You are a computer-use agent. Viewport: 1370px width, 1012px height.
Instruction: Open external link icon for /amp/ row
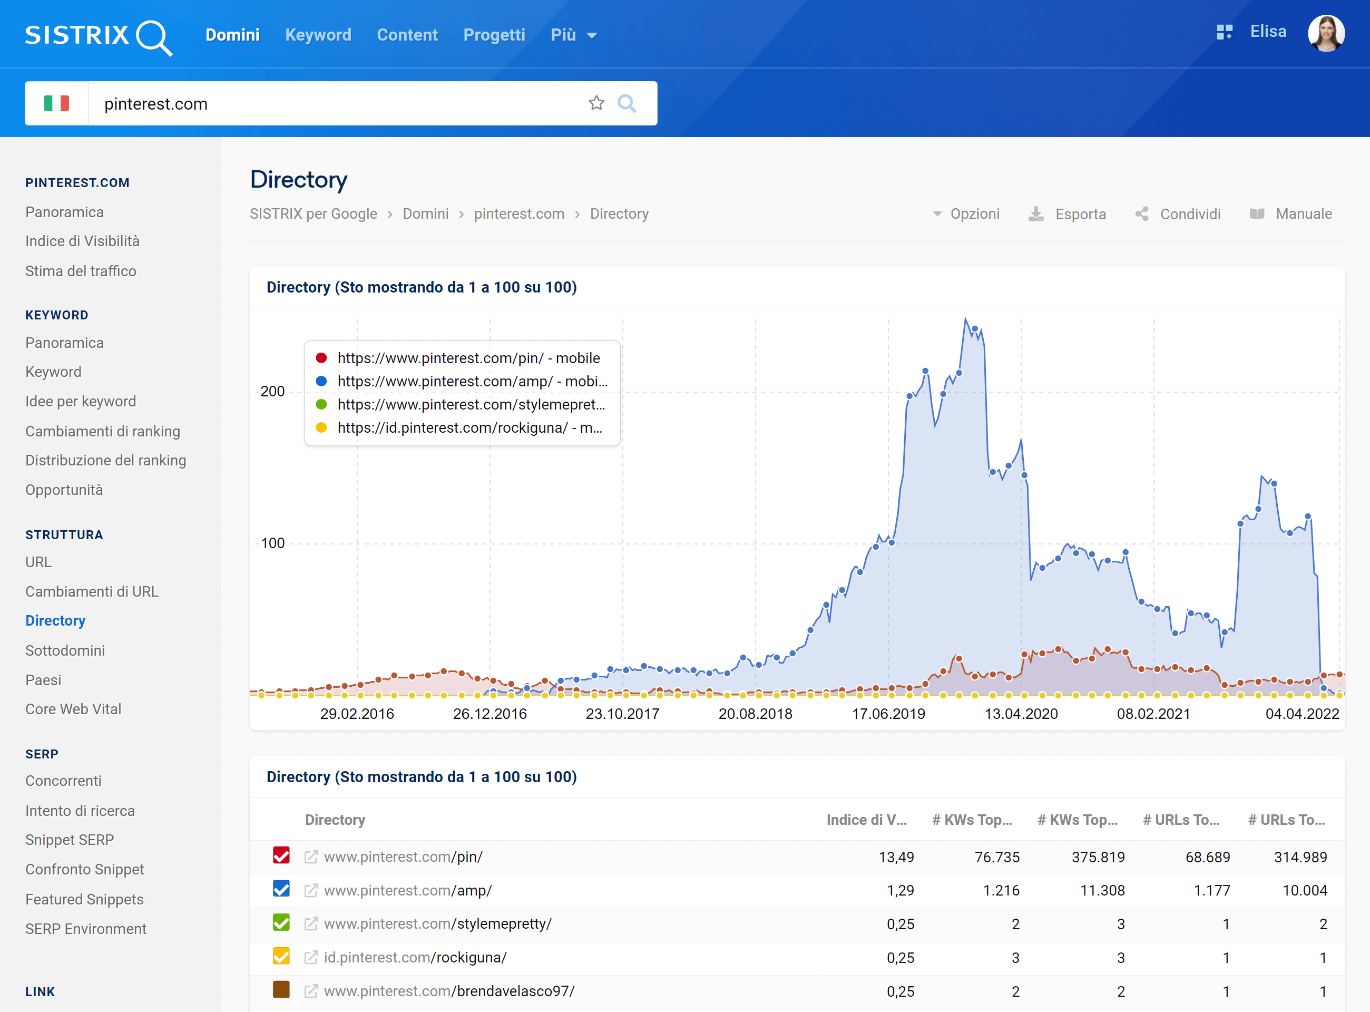coord(311,890)
